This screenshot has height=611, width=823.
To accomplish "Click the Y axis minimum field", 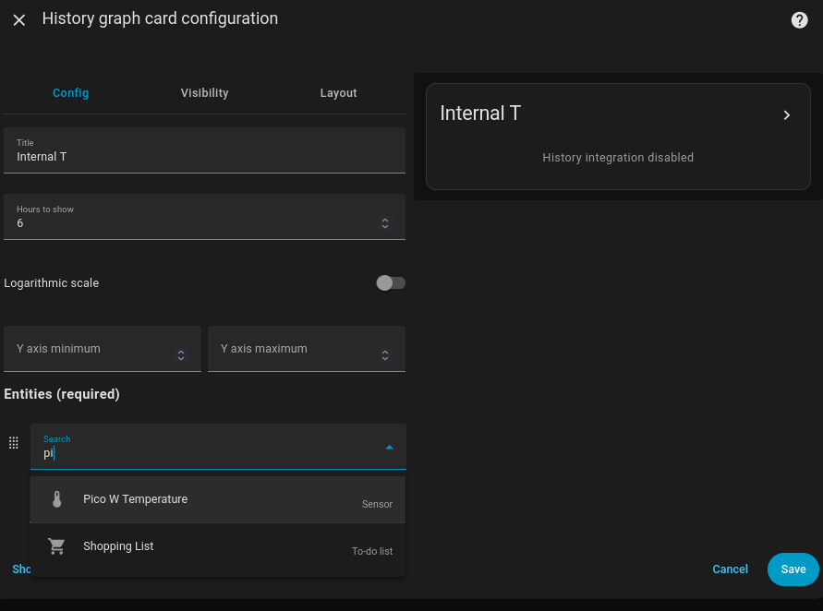I will (x=103, y=349).
